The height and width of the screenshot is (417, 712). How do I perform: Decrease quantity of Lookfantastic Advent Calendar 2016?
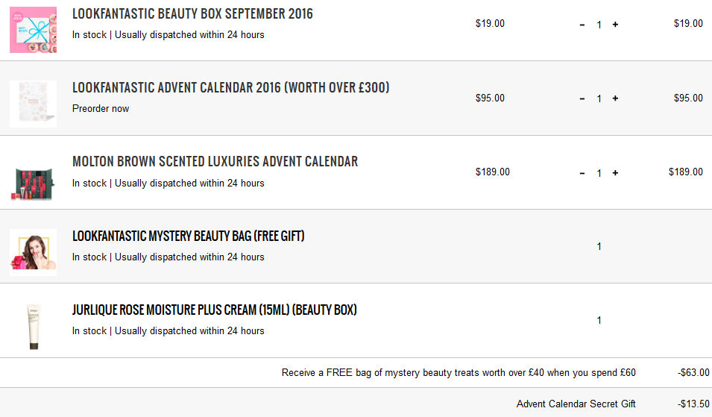point(582,98)
